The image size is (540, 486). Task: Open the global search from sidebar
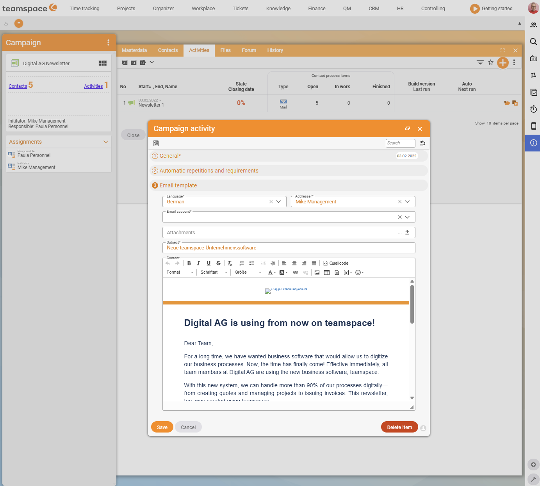(533, 42)
